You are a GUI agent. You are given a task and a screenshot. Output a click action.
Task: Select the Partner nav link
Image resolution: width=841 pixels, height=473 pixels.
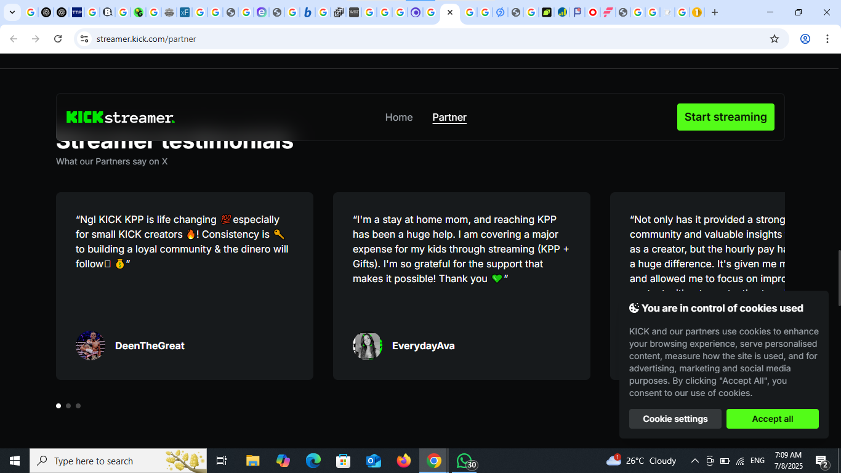(449, 117)
